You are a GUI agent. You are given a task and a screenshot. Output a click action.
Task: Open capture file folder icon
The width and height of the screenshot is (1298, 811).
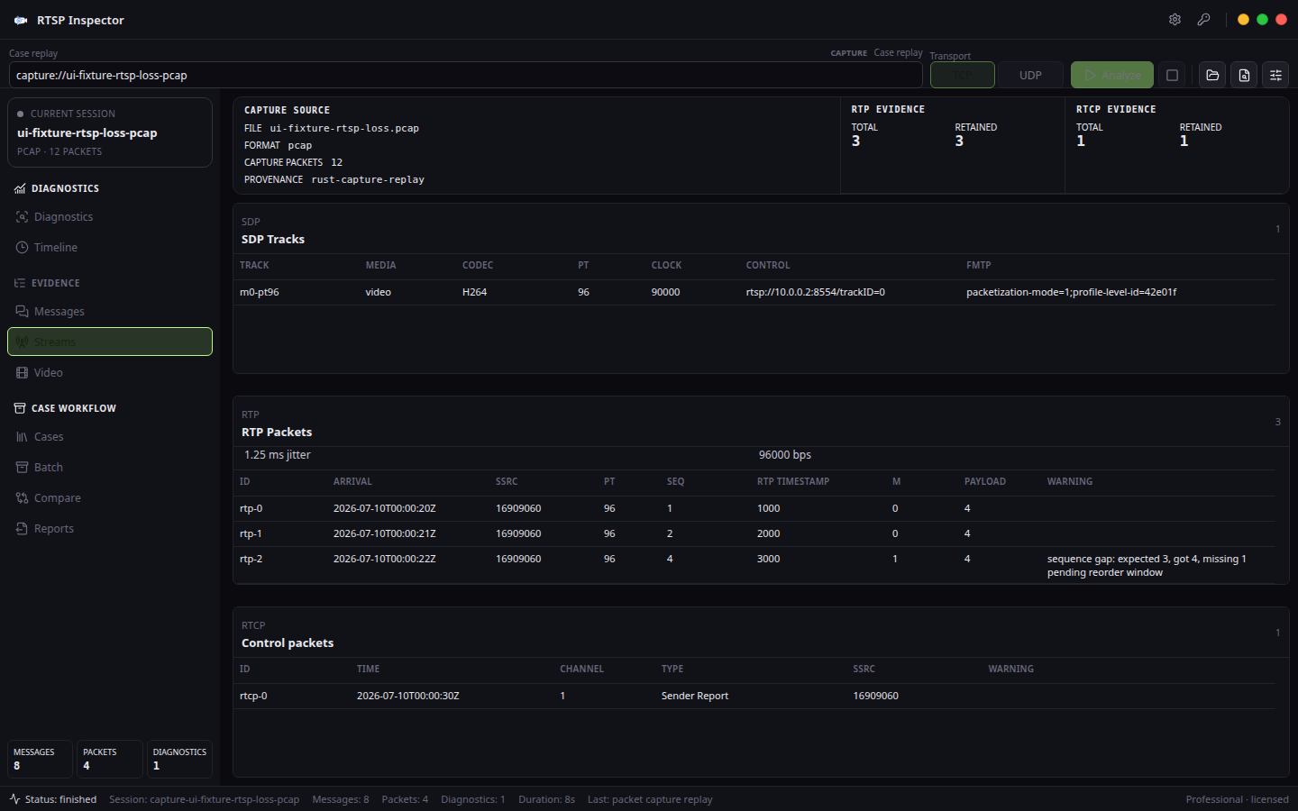1212,75
